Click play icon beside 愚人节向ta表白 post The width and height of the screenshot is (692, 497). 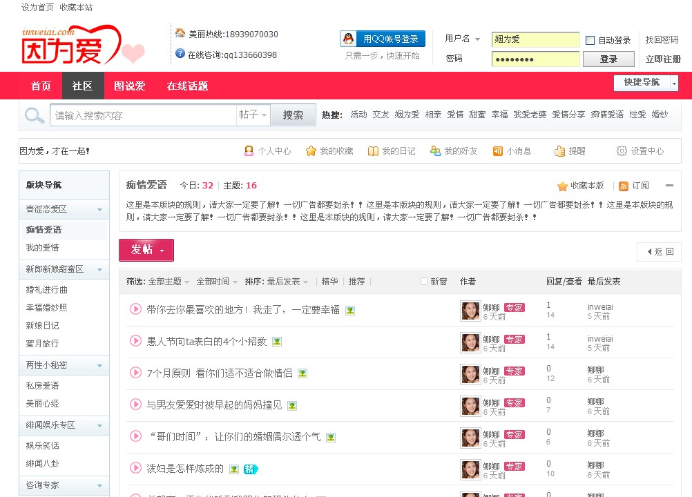135,341
